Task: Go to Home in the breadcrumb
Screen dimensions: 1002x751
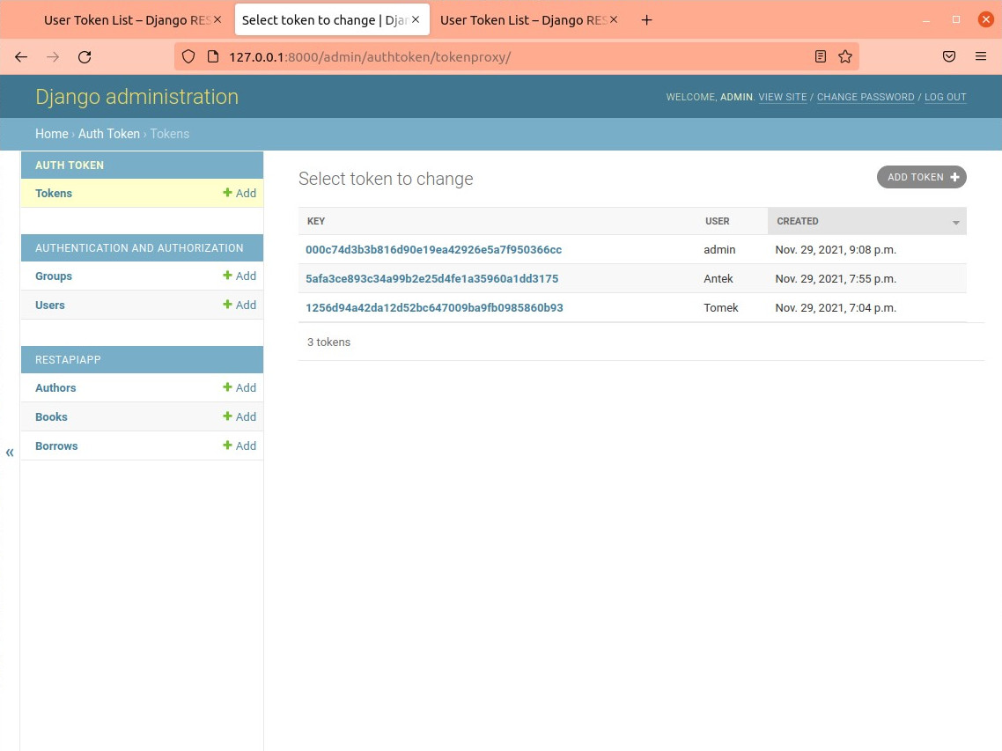Action: click(x=52, y=134)
